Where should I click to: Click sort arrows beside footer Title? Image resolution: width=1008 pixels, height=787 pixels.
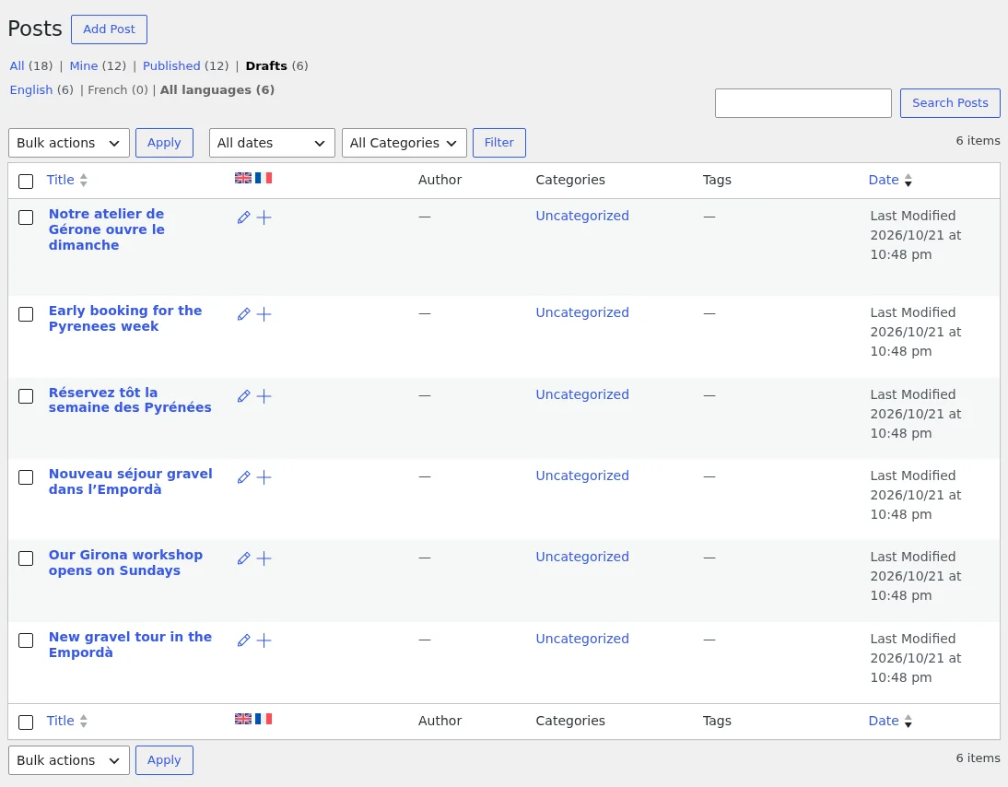84,722
